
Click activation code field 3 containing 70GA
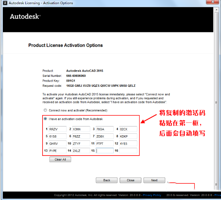(105, 129)
